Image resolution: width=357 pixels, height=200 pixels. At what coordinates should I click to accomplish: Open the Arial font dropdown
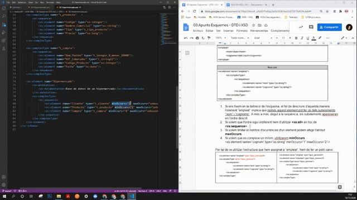pos(263,38)
